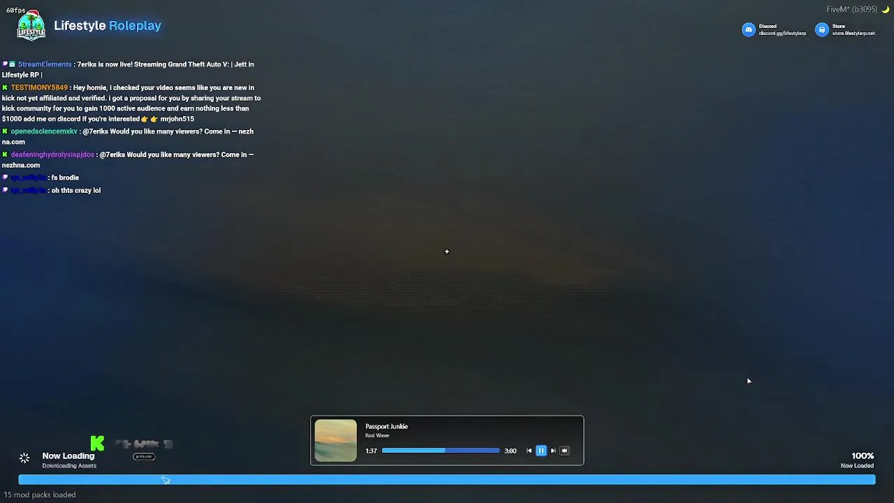Click the 'fs brodie' chat message
The width and height of the screenshot is (894, 503).
pos(65,177)
